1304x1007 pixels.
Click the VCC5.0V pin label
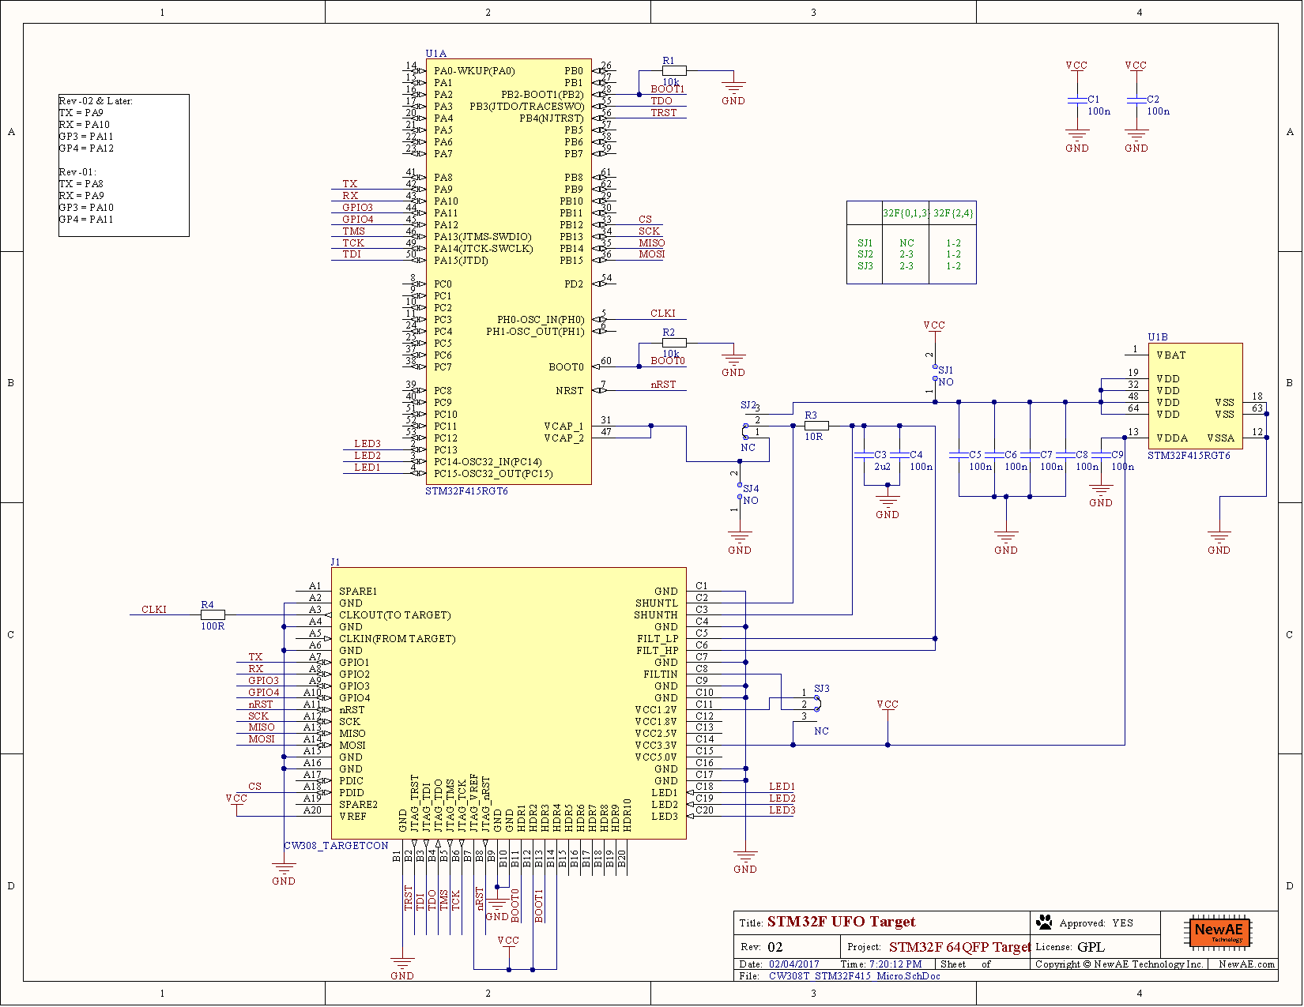click(x=656, y=757)
